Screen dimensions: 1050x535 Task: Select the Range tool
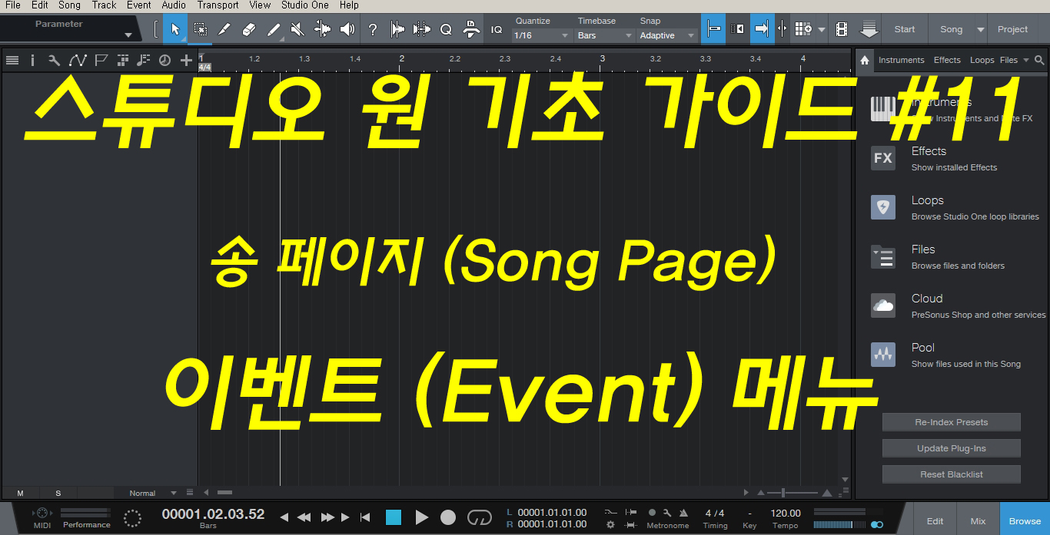[x=200, y=29]
